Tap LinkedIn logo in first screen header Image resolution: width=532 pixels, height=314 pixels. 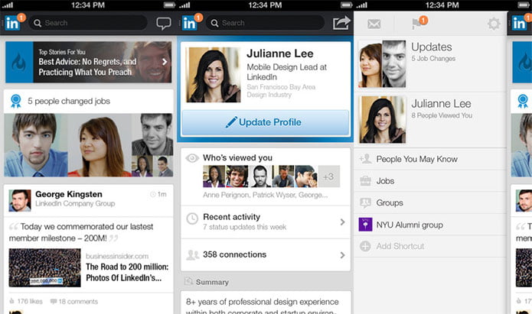pyautogui.click(x=12, y=23)
